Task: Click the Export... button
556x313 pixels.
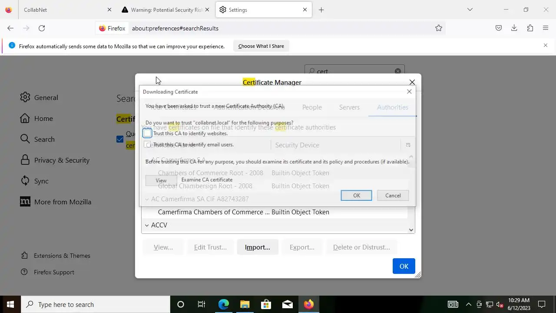Action: coord(302,247)
